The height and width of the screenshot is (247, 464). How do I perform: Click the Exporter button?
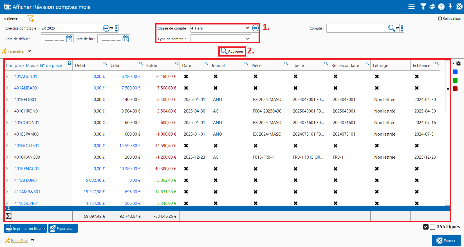click(63, 228)
